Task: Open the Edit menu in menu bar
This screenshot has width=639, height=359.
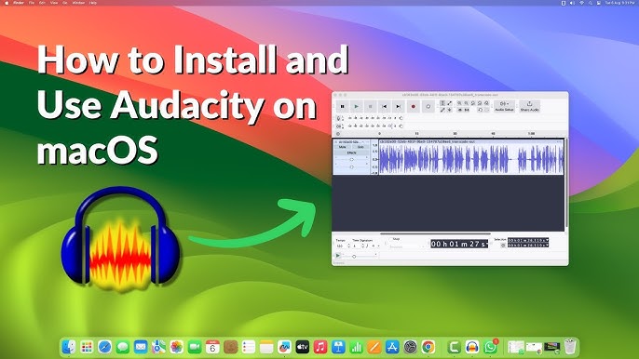Action: click(x=43, y=3)
